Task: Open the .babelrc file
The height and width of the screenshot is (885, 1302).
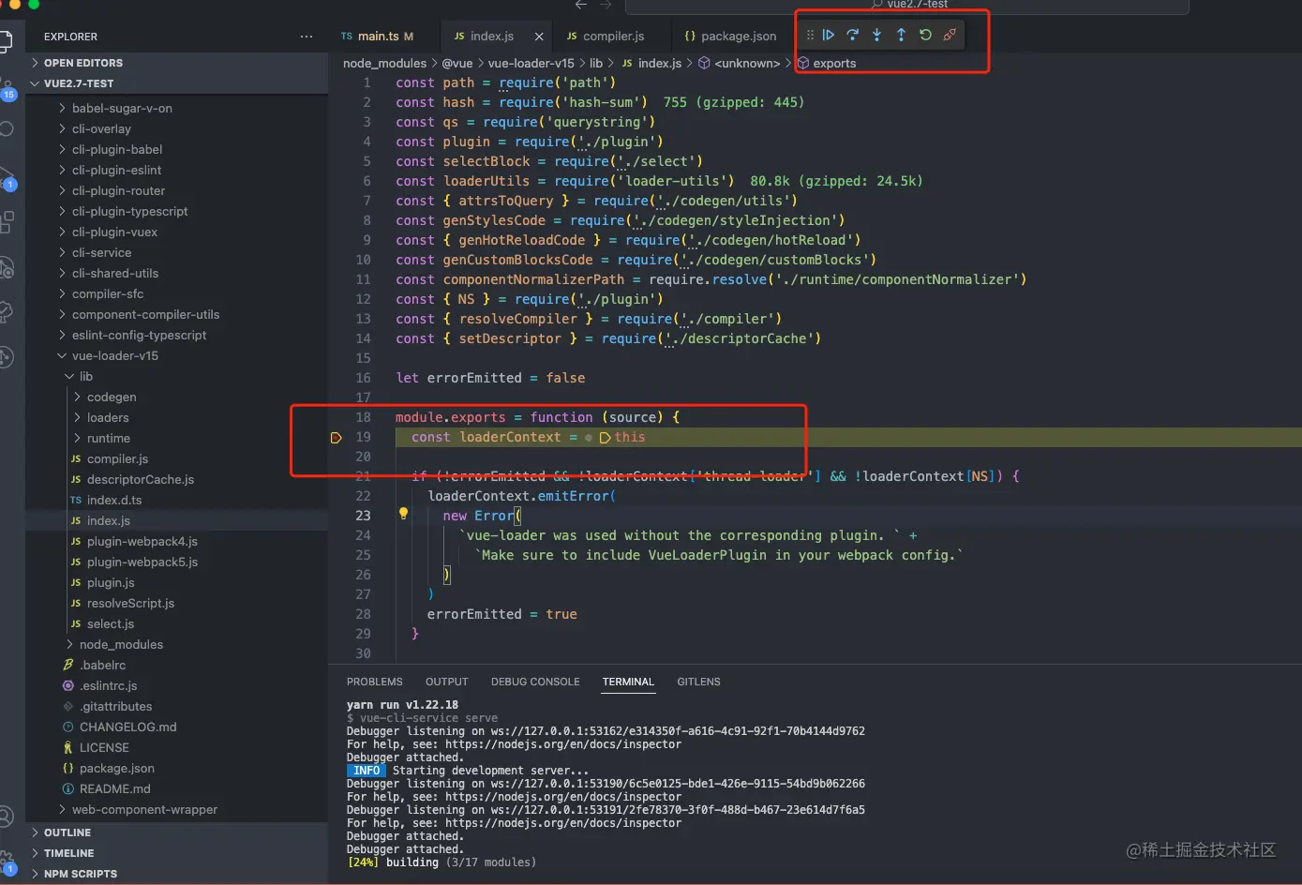Action: tap(176, 666)
